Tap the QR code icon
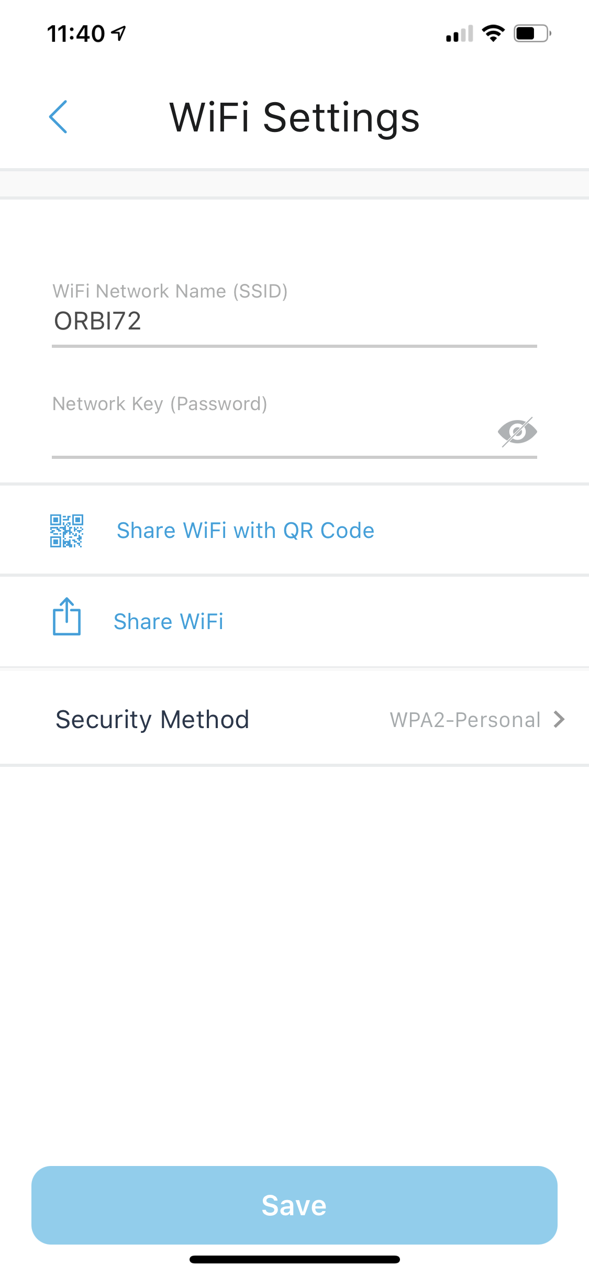This screenshot has width=589, height=1276. pyautogui.click(x=66, y=531)
